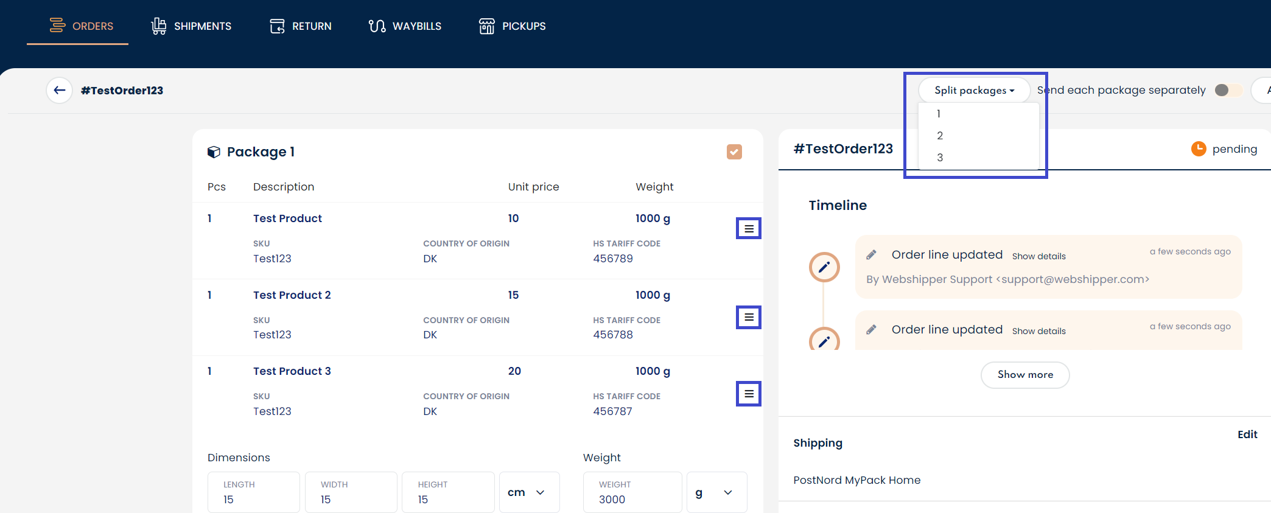Click the Show more button in Timeline

pyautogui.click(x=1025, y=375)
